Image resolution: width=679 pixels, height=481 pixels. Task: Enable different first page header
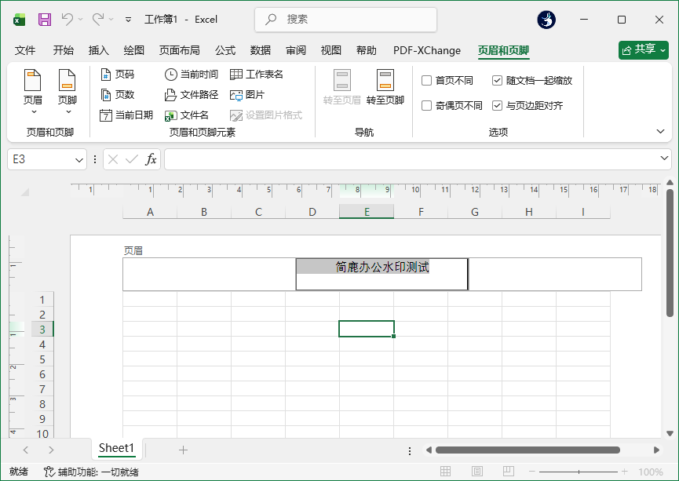click(428, 79)
